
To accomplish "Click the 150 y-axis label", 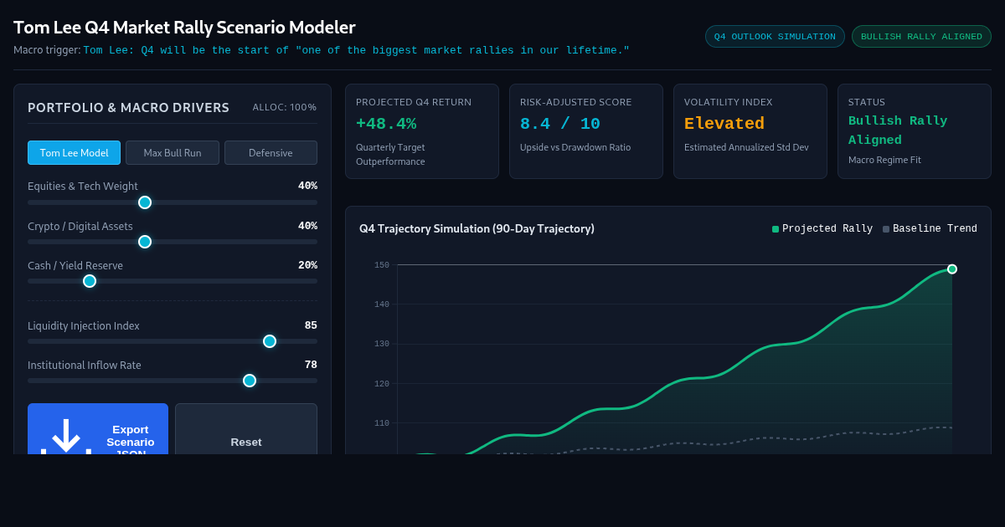I will click(382, 265).
